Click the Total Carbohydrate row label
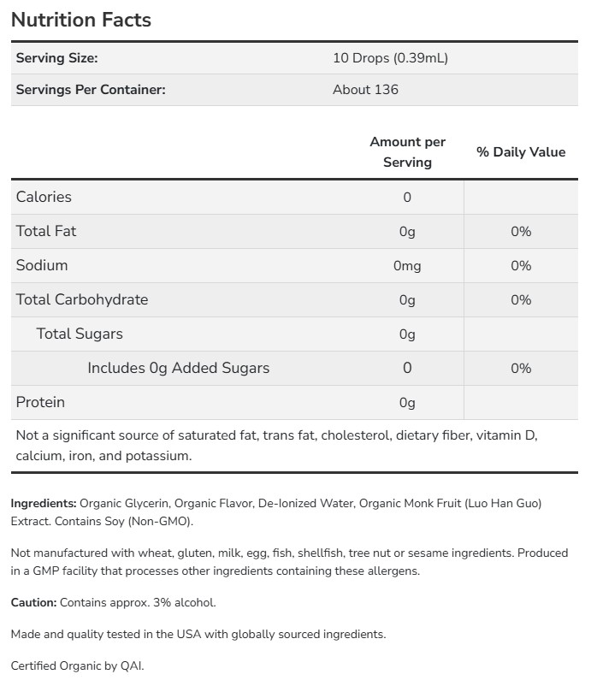Image resolution: width=591 pixels, height=686 pixels. pos(82,299)
